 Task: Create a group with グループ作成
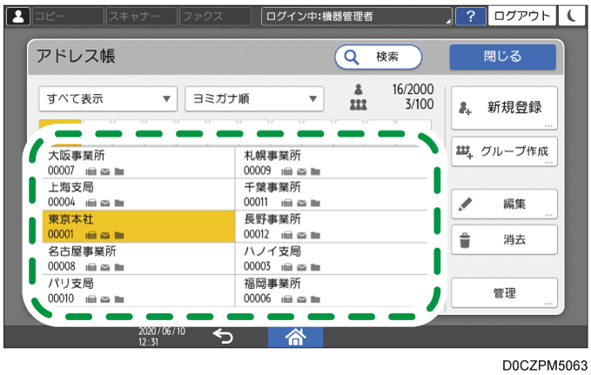(x=504, y=151)
